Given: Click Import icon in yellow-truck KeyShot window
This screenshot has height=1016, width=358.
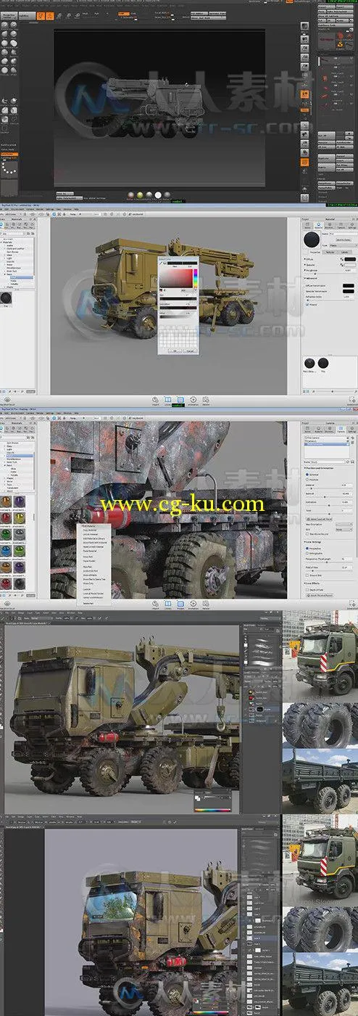Looking at the screenshot, I should tap(155, 399).
